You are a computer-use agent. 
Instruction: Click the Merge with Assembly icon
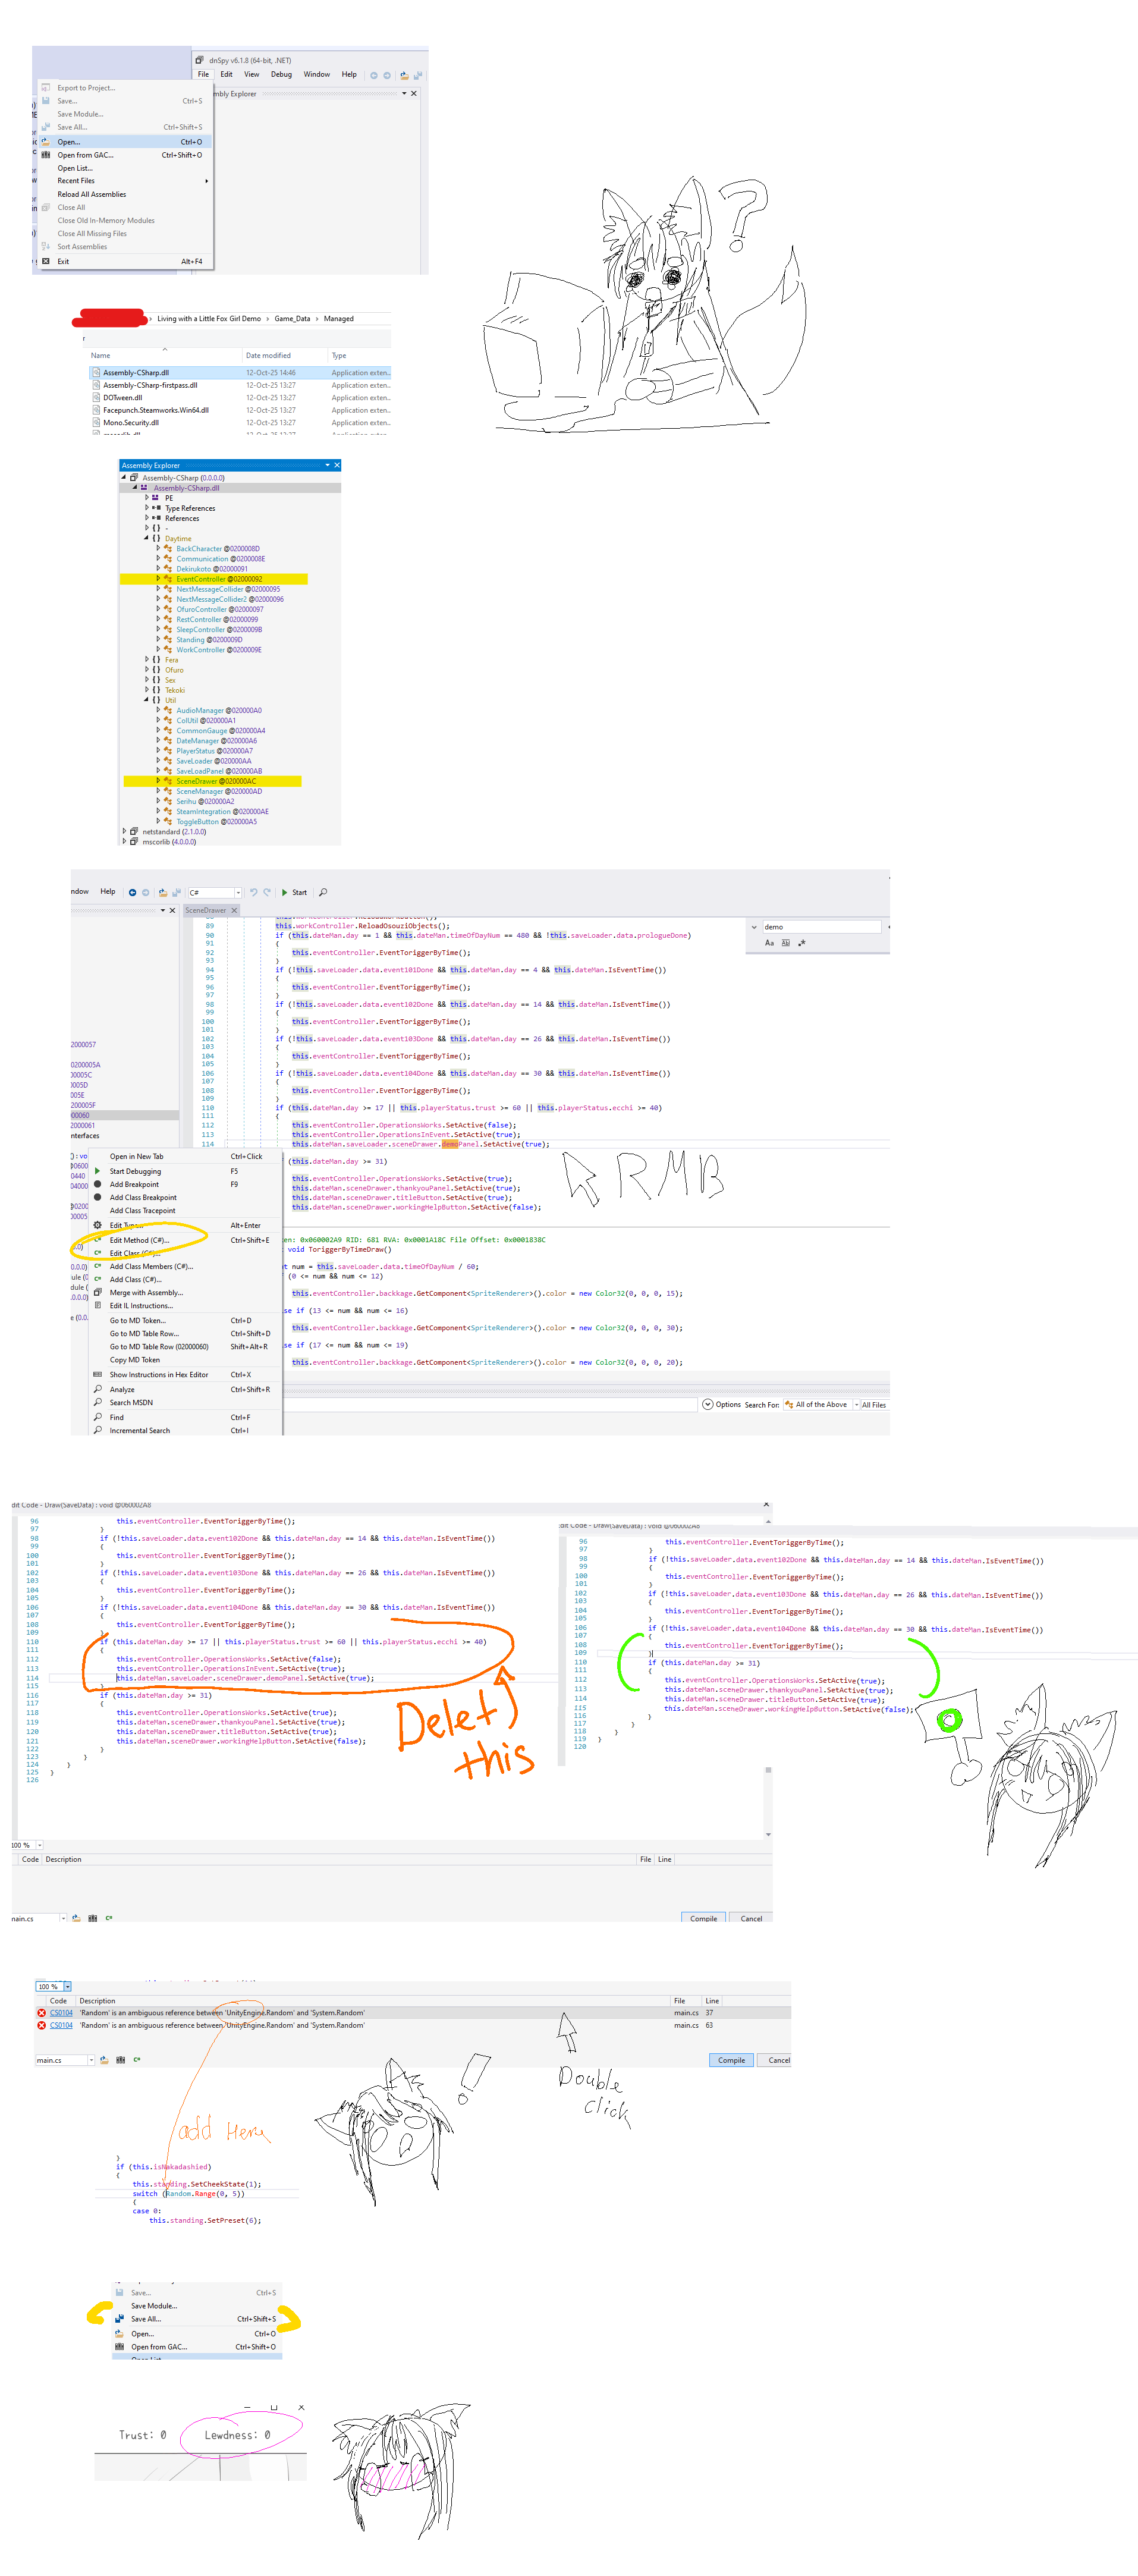97,1292
